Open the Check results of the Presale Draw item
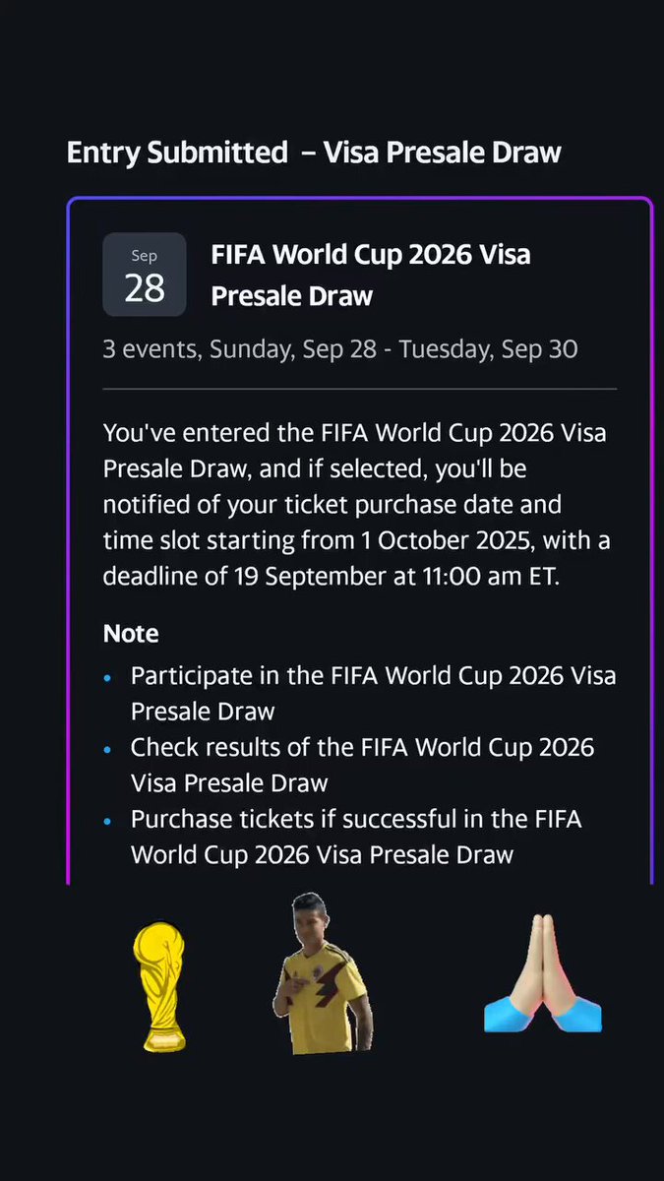The width and height of the screenshot is (664, 1181). tap(362, 765)
